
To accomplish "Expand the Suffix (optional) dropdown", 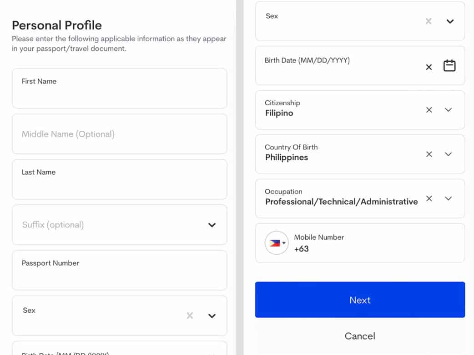I will point(212,225).
